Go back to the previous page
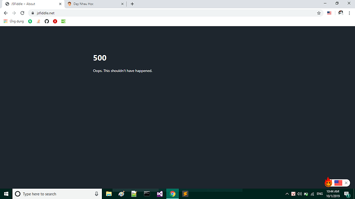This screenshot has height=199, width=355. [x=6, y=13]
